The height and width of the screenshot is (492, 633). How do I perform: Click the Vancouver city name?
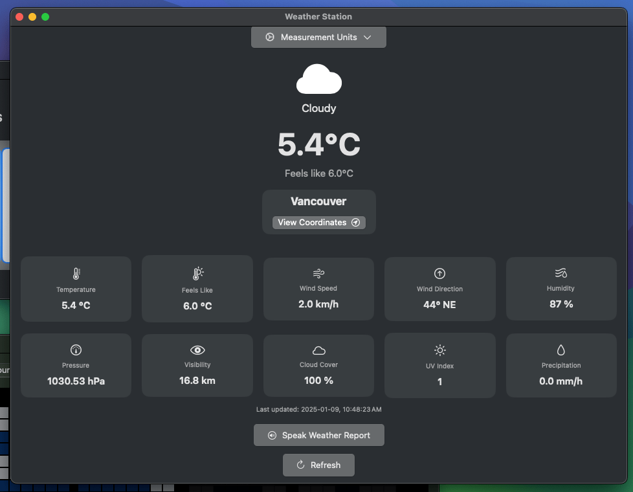click(318, 201)
